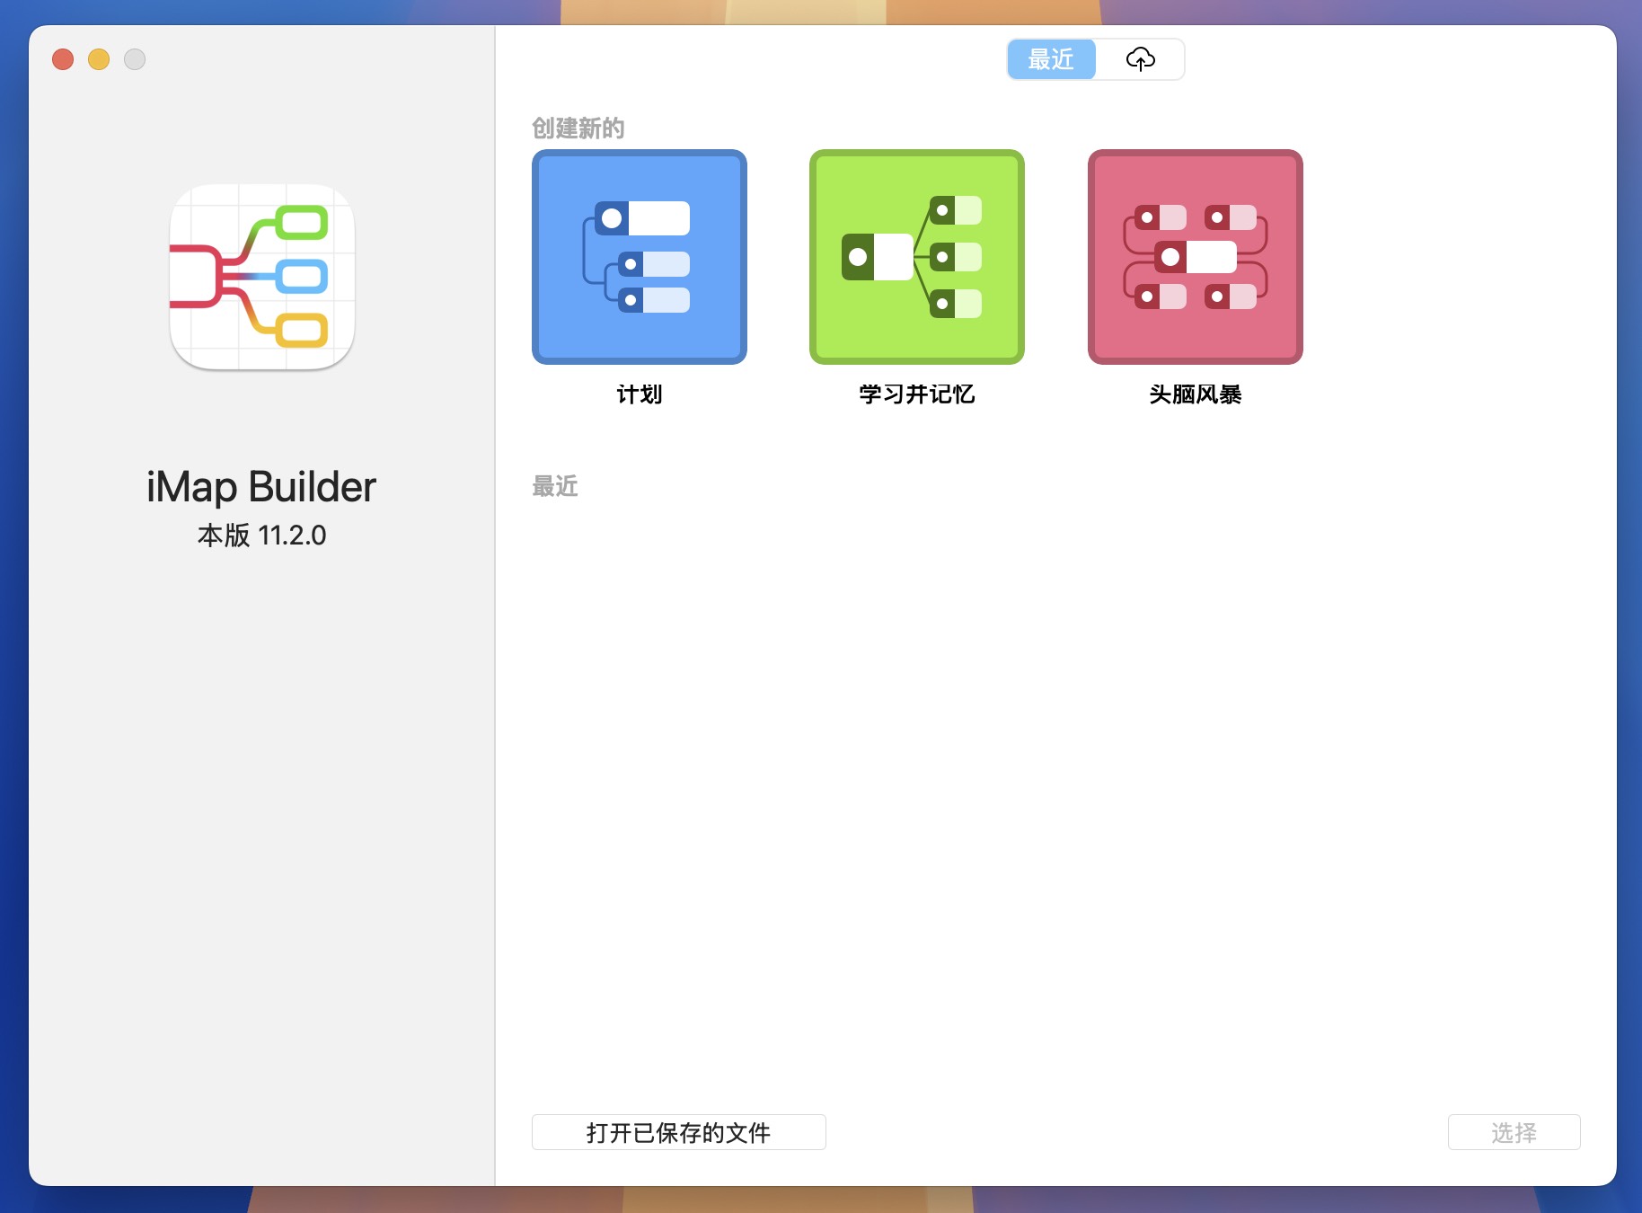Viewport: 1642px width, 1213px height.
Task: Click the 创建新的 section heading
Action: pyautogui.click(x=578, y=128)
